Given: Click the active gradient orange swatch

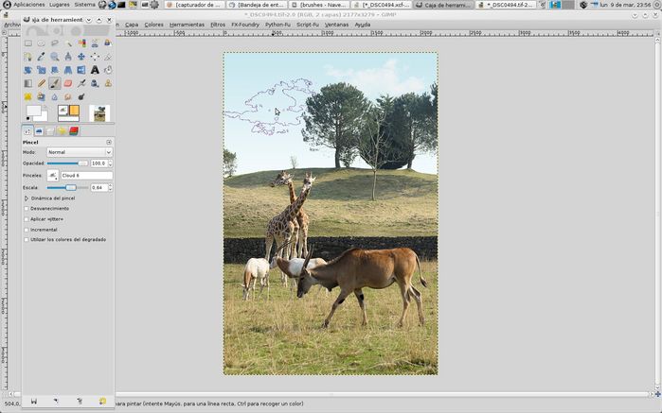Looking at the screenshot, I should 74,111.
